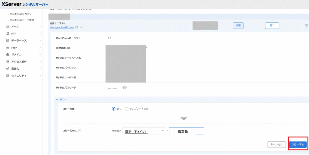Click the 護身ITスキル site name
Image resolution: width=309 pixels, height=155 pixels.
(58, 24)
